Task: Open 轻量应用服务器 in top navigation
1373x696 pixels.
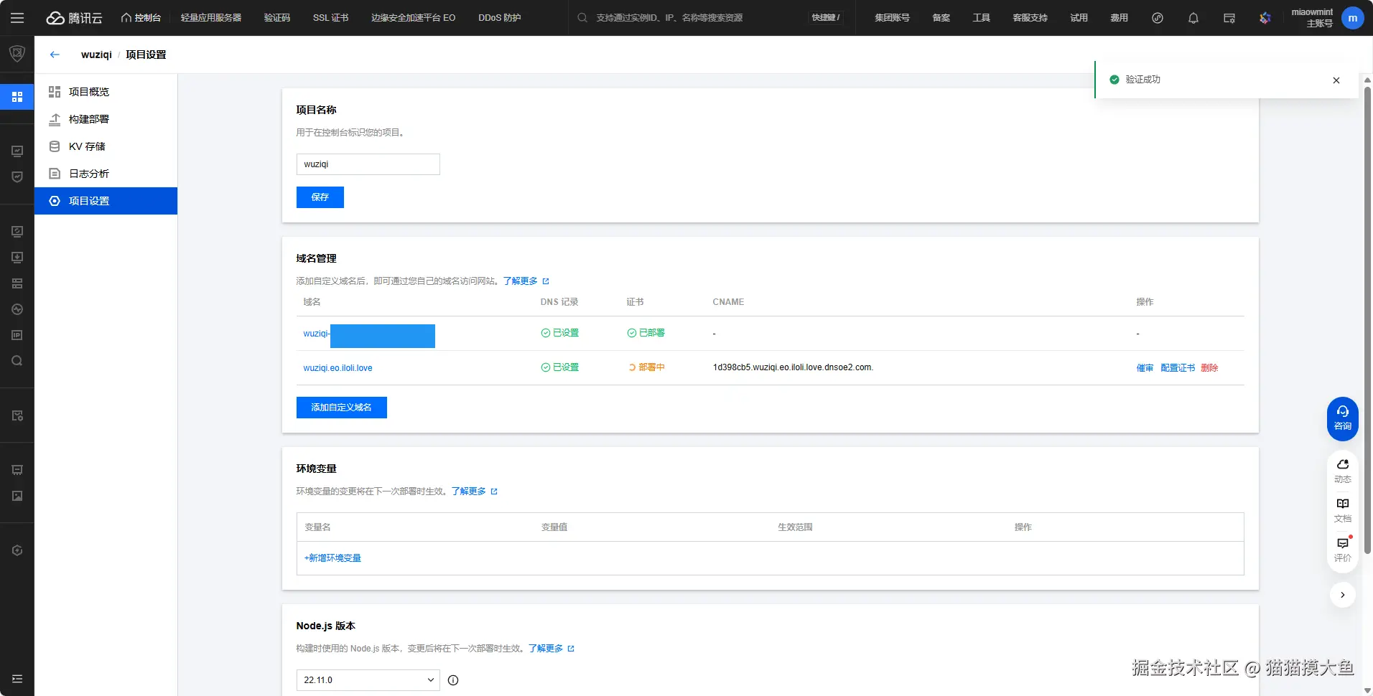Action: click(211, 18)
